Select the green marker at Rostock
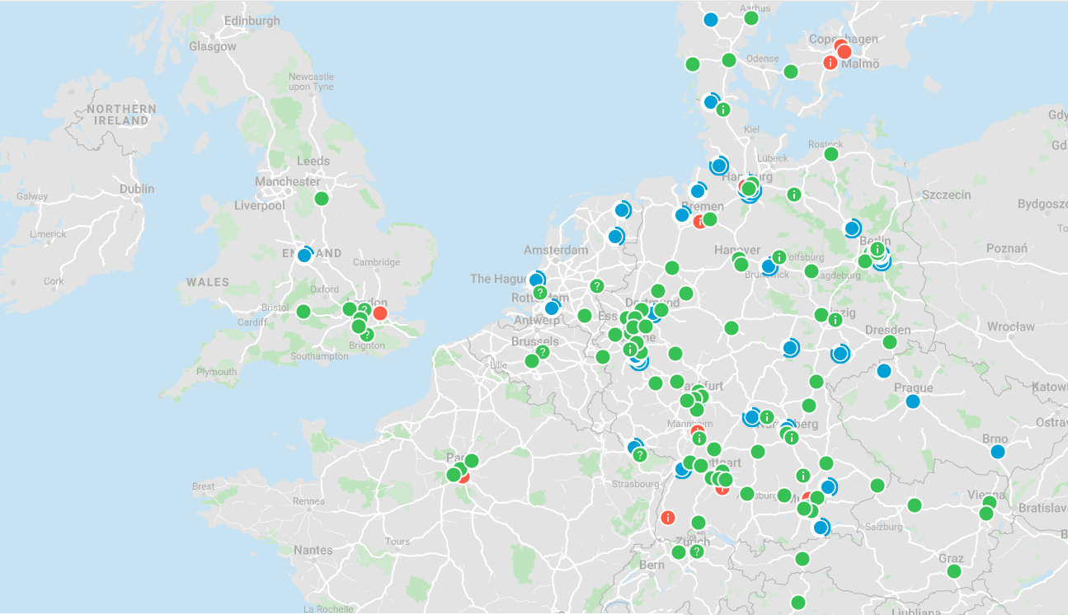Screen dimensions: 1068x615 tap(831, 154)
